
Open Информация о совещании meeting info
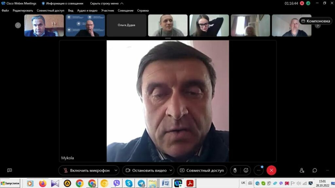[62, 3]
